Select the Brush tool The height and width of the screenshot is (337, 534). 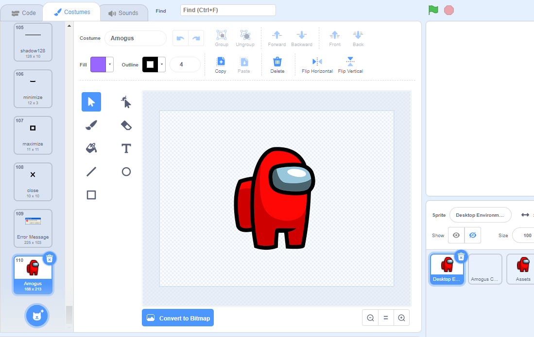(x=91, y=125)
